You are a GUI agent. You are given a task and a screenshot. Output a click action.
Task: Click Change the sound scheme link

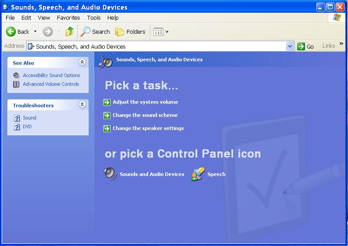tap(145, 115)
